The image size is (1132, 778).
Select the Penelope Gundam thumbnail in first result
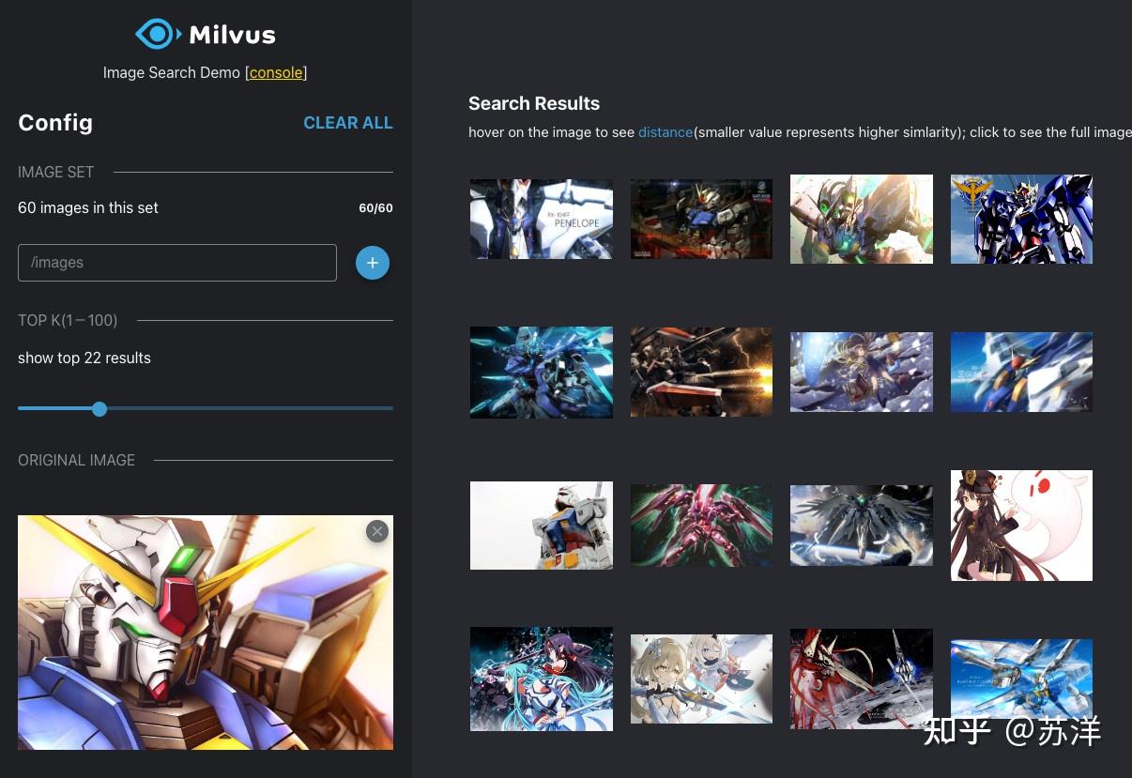tap(541, 219)
